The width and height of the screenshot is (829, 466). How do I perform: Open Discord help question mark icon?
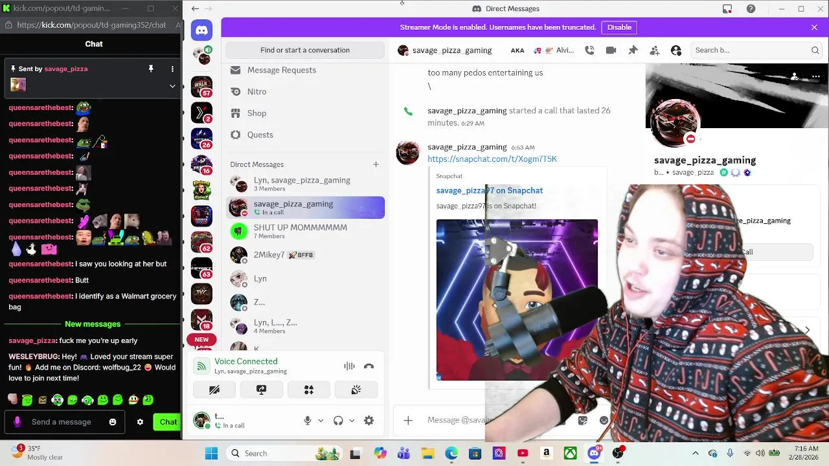coord(751,9)
